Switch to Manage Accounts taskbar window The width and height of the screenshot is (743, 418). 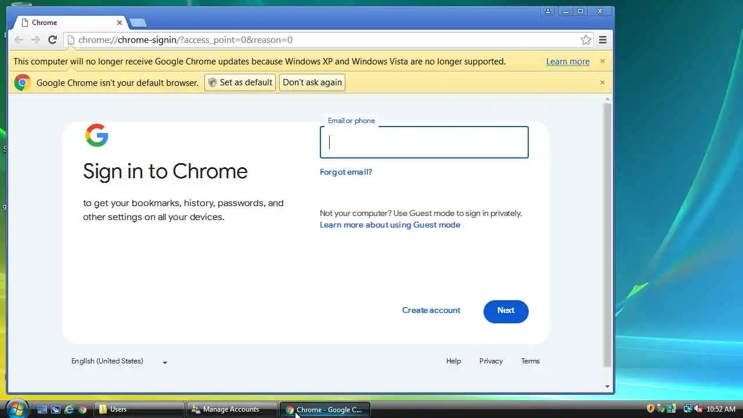point(232,409)
